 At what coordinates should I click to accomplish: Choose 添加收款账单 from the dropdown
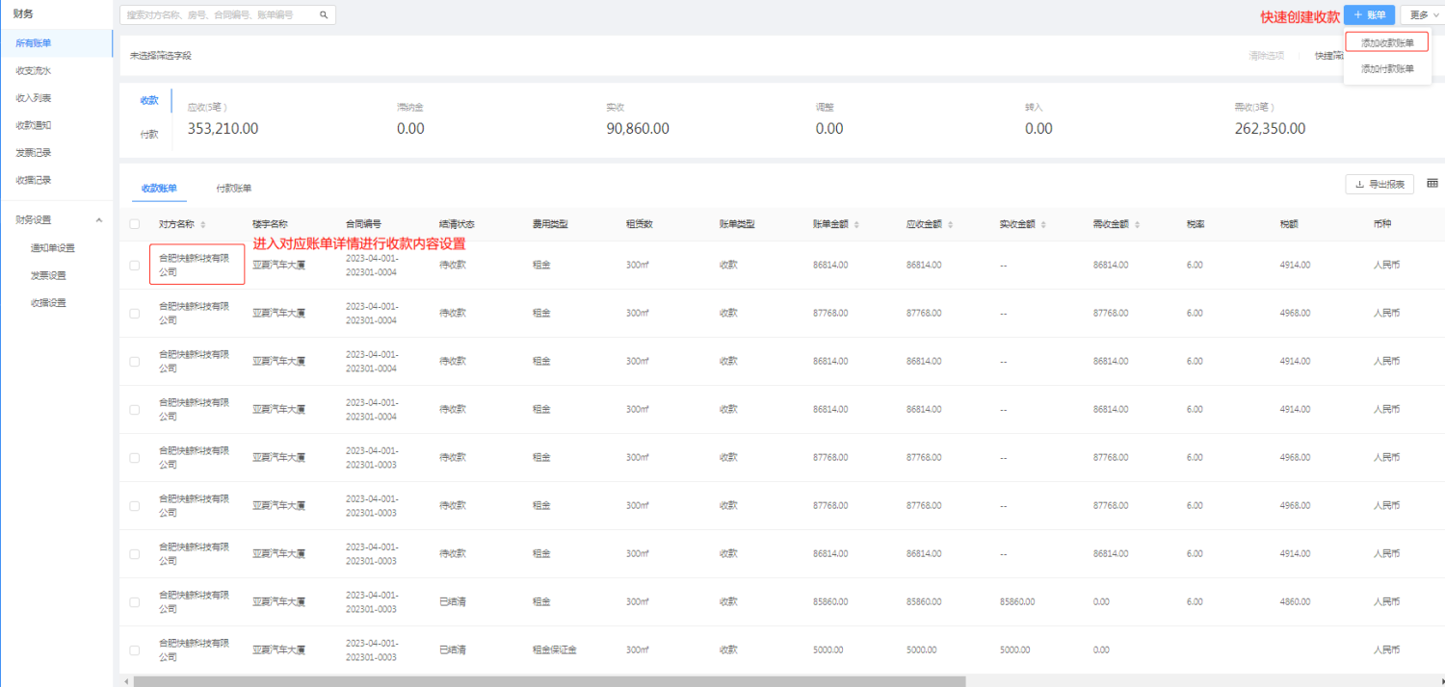point(1387,43)
